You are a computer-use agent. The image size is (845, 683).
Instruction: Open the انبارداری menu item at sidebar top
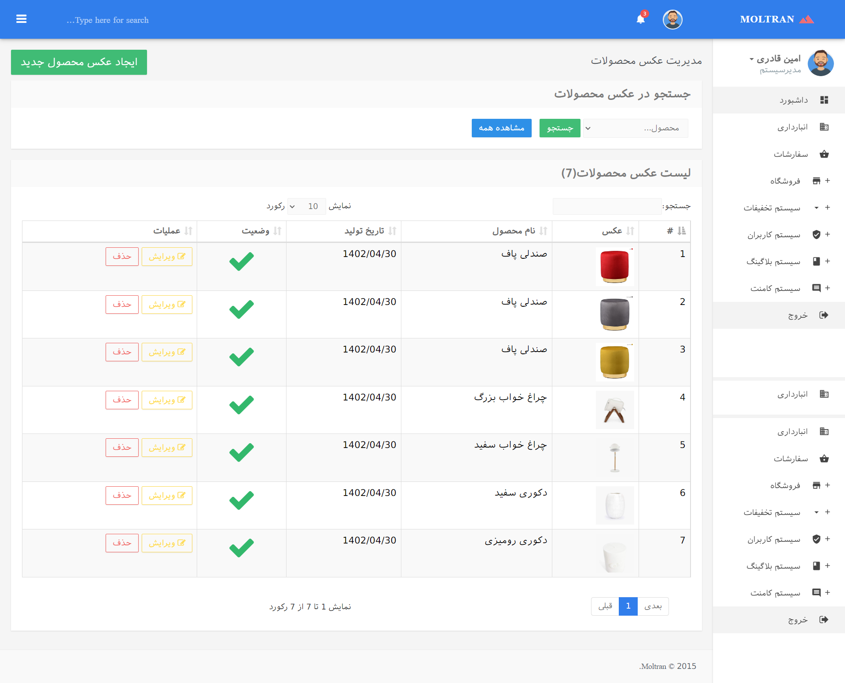pos(792,127)
